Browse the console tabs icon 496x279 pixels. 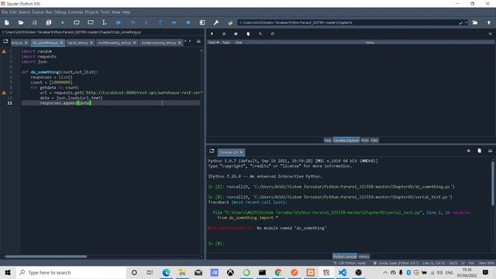(212, 151)
